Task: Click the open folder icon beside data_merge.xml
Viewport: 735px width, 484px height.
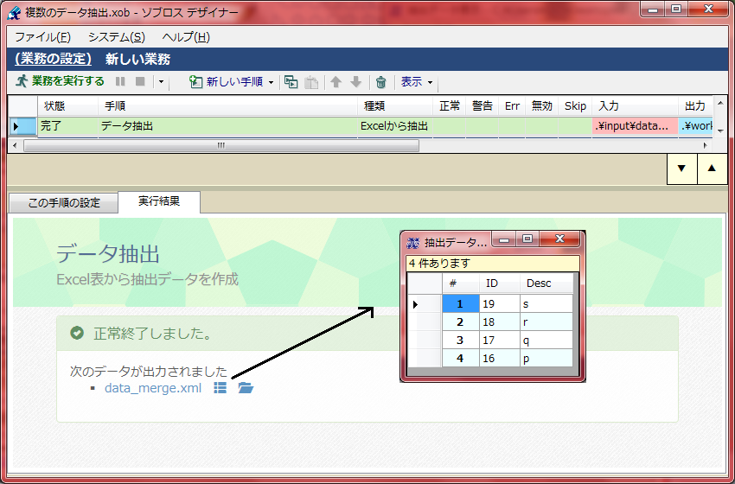Action: coord(246,387)
